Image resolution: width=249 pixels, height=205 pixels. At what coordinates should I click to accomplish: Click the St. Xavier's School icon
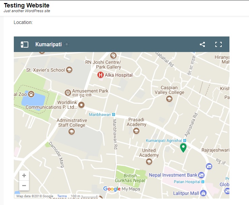(69, 70)
